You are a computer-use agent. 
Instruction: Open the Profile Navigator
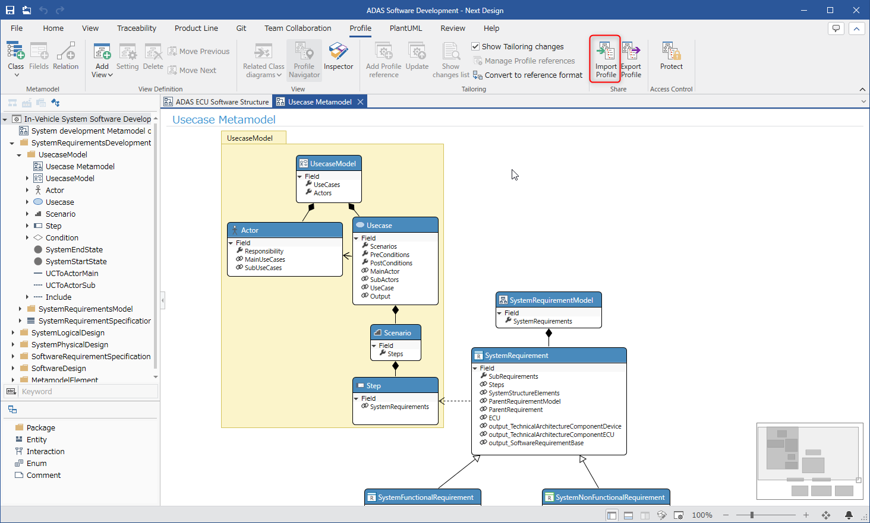pos(304,60)
